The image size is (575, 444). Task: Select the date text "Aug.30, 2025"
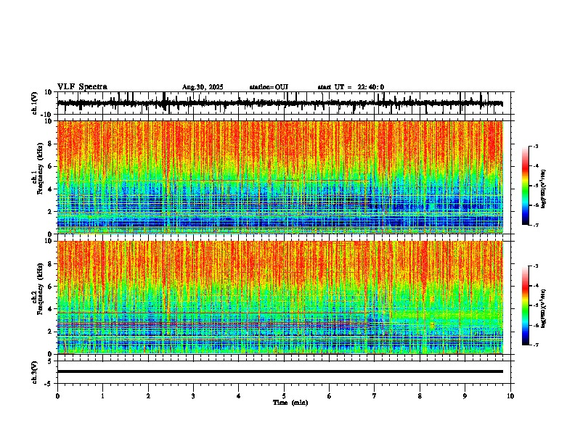tap(203, 87)
